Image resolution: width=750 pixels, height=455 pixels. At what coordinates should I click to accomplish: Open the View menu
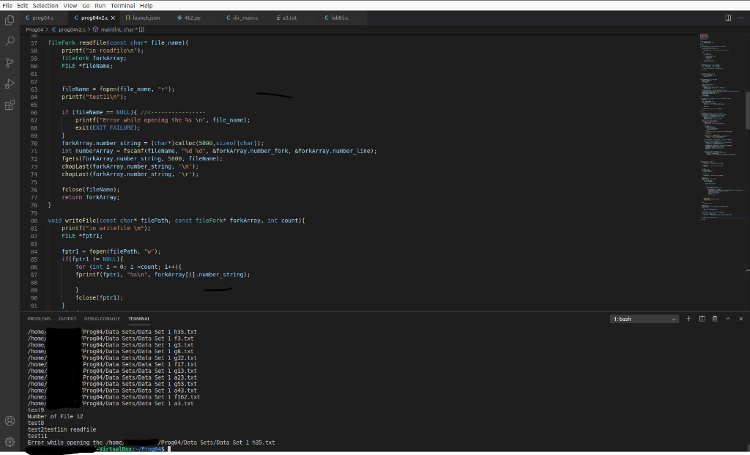tap(70, 6)
